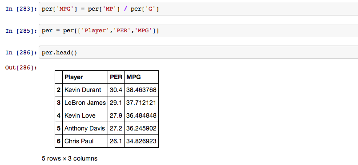Image resolution: width=358 pixels, height=165 pixels.
Task: Click the 34.826923 MPG value
Action: tap(141, 141)
